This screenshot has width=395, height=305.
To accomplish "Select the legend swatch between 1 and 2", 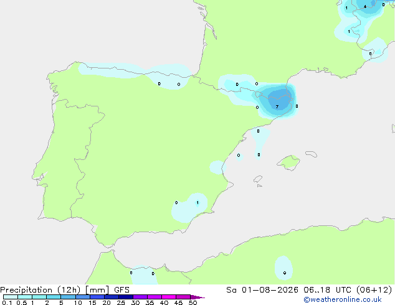I will tap(39, 297).
